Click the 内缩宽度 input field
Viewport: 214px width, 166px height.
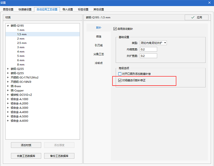click(x=148, y=49)
